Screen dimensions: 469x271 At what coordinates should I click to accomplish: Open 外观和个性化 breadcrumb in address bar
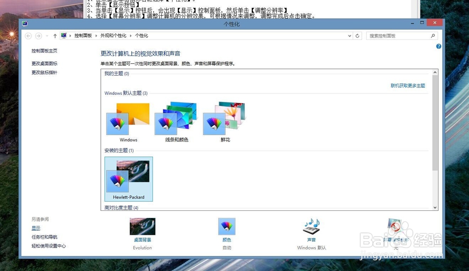click(x=113, y=36)
